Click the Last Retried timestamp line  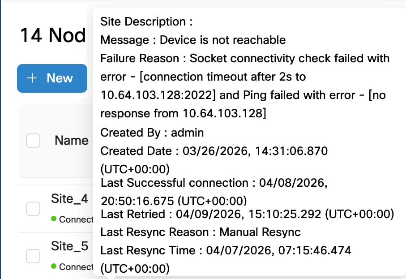pos(247,214)
